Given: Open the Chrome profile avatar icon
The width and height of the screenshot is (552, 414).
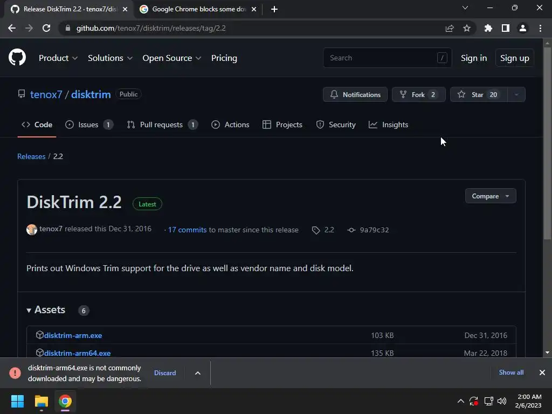Looking at the screenshot, I should point(523,28).
